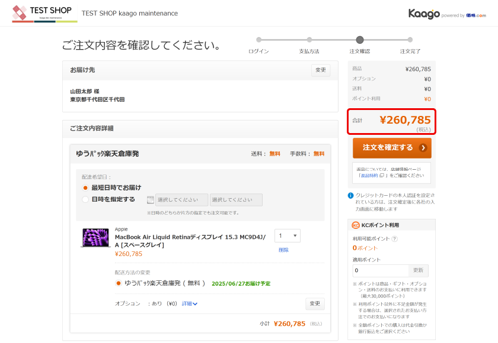This screenshot has width=498, height=343.
Task: Click the recipient name 山田太郎 様
Action: (85, 91)
